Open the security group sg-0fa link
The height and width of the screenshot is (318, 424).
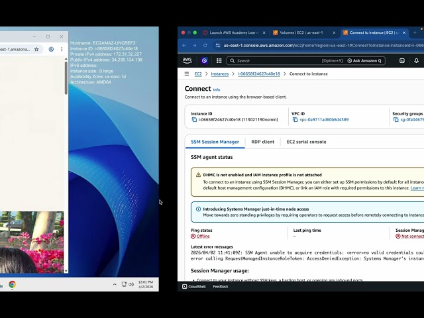point(412,119)
